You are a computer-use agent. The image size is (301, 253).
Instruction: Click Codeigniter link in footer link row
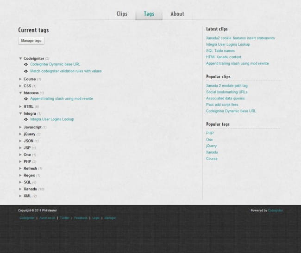tap(27, 218)
